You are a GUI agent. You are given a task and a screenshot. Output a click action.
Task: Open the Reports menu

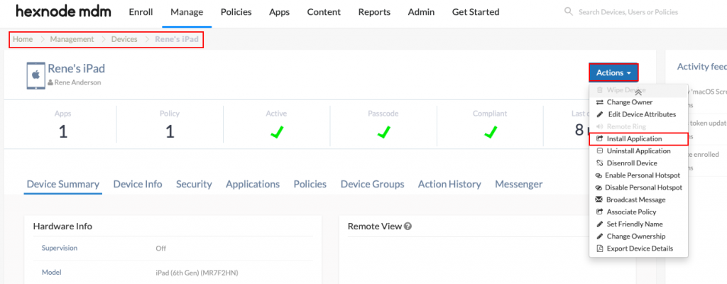[x=374, y=12]
